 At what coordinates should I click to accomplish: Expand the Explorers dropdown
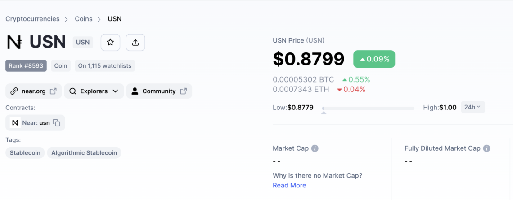tap(94, 91)
